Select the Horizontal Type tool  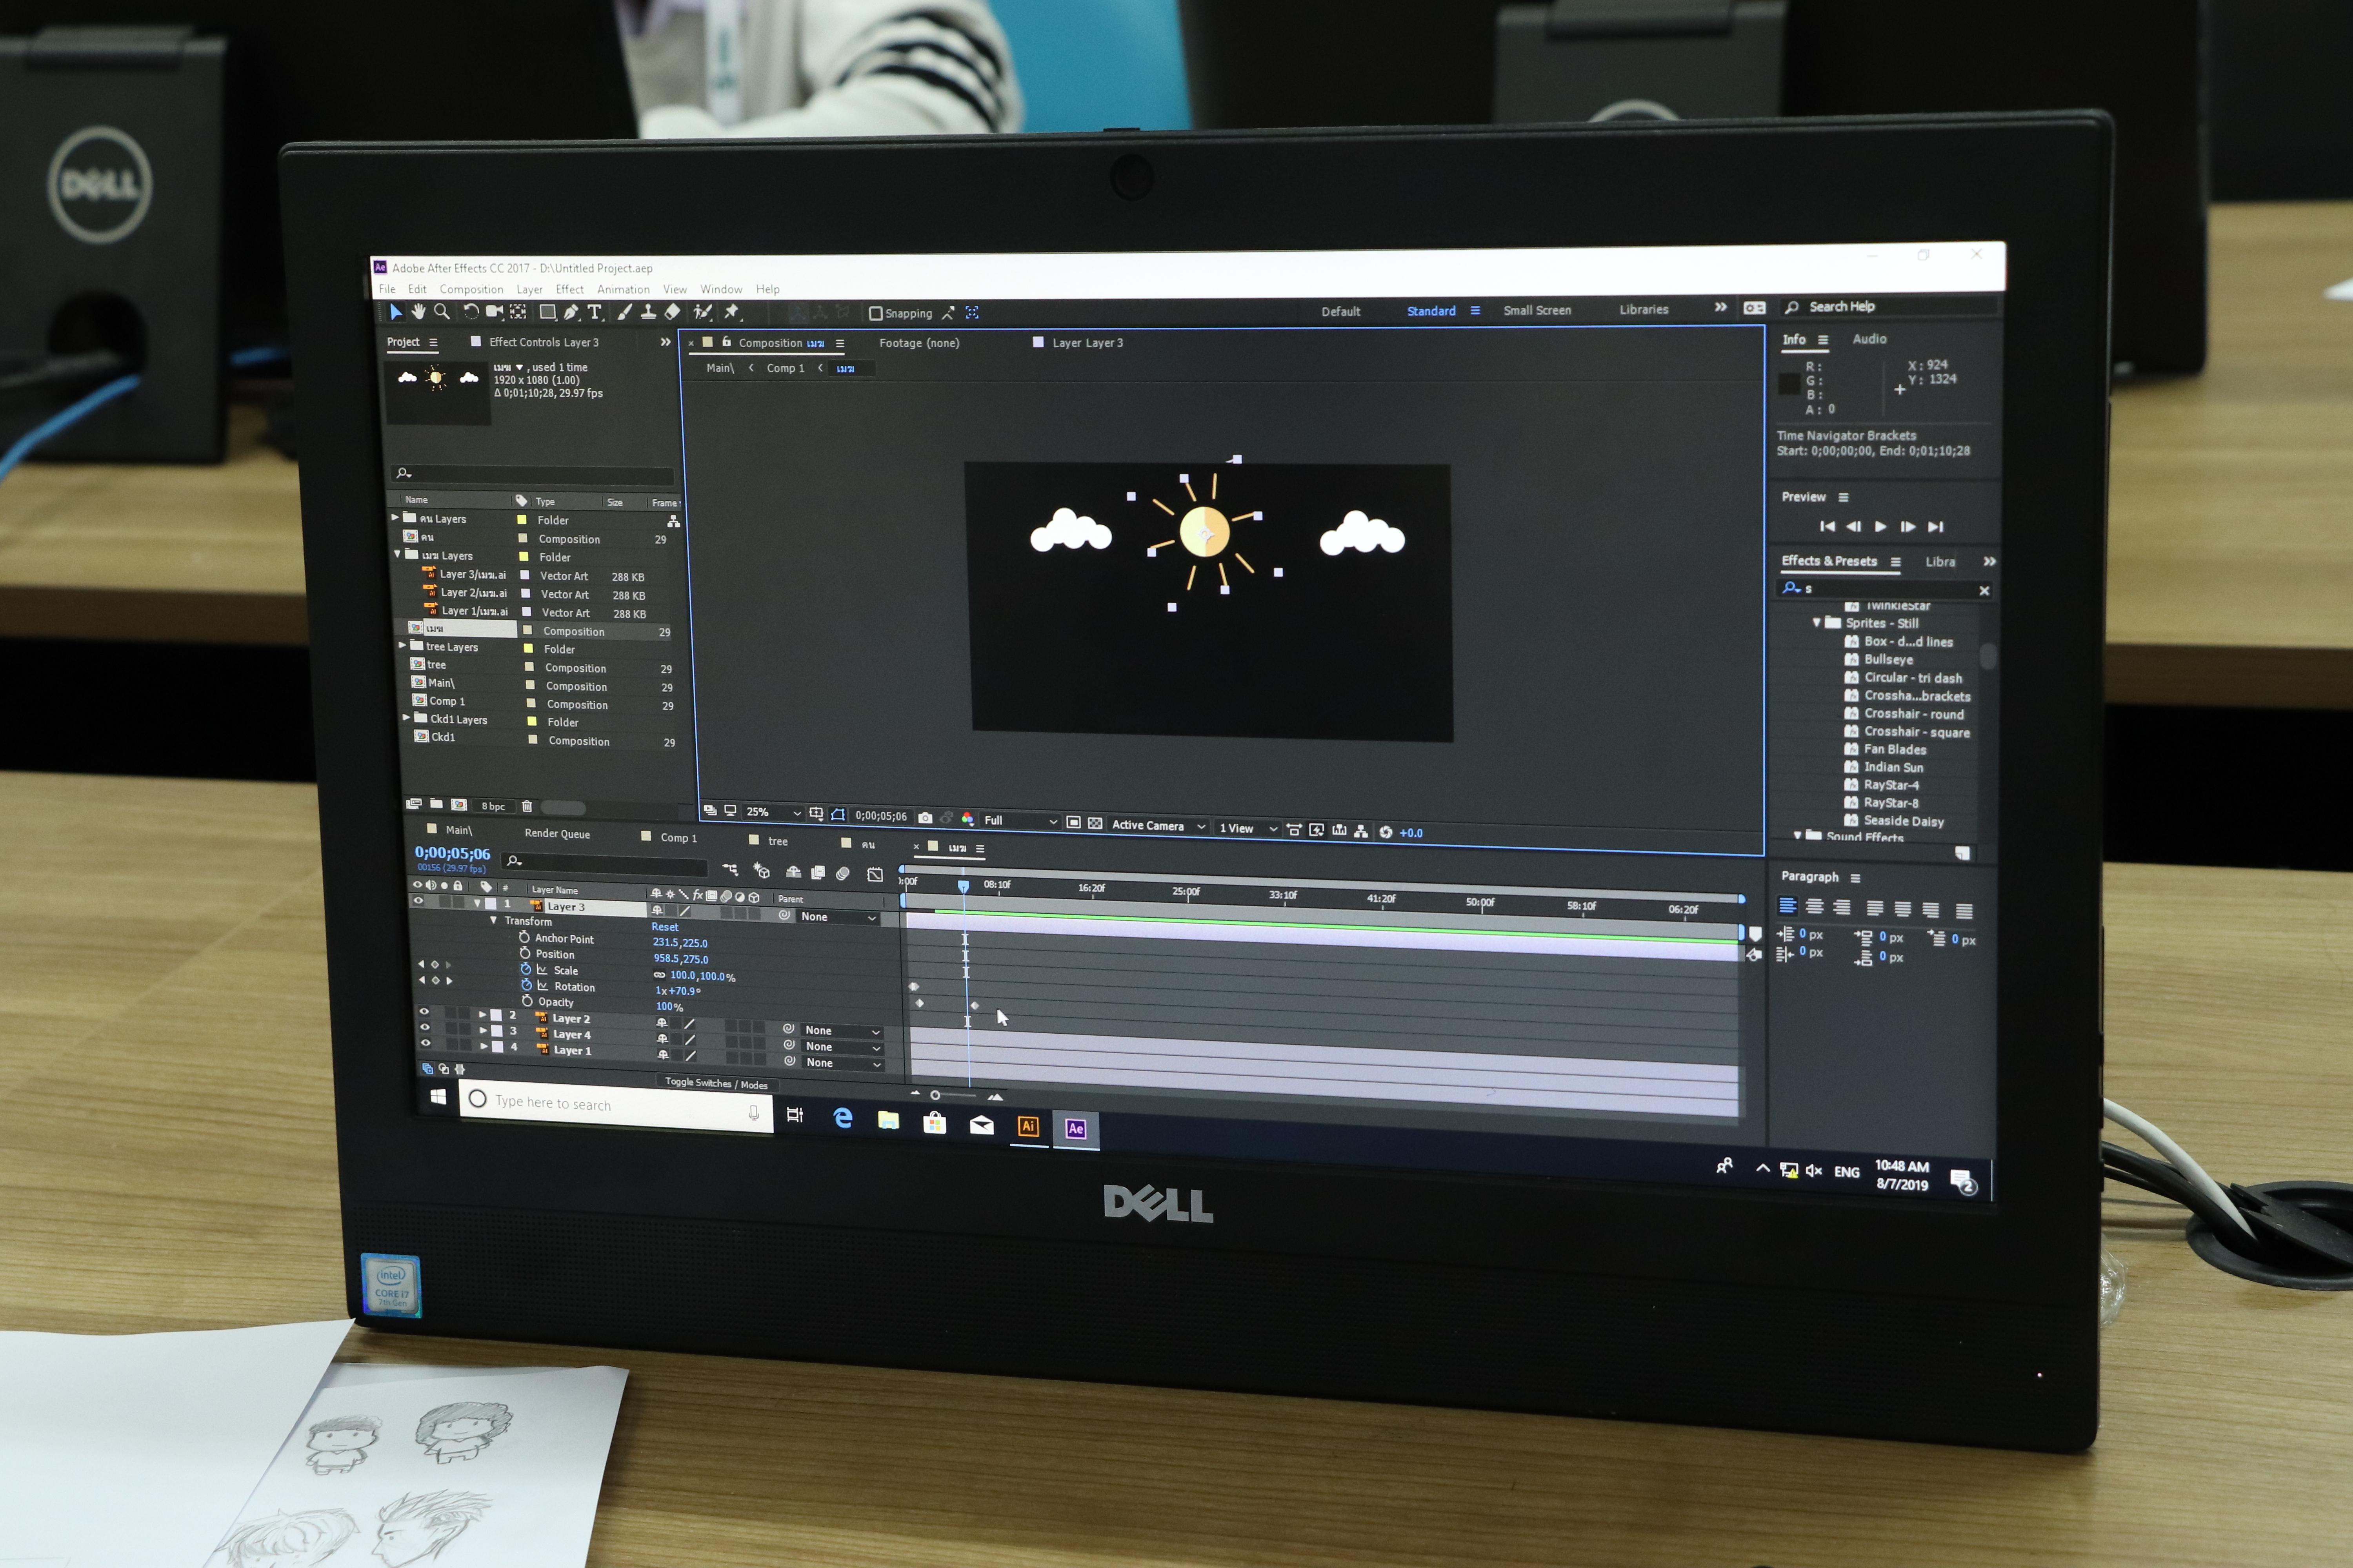[595, 312]
